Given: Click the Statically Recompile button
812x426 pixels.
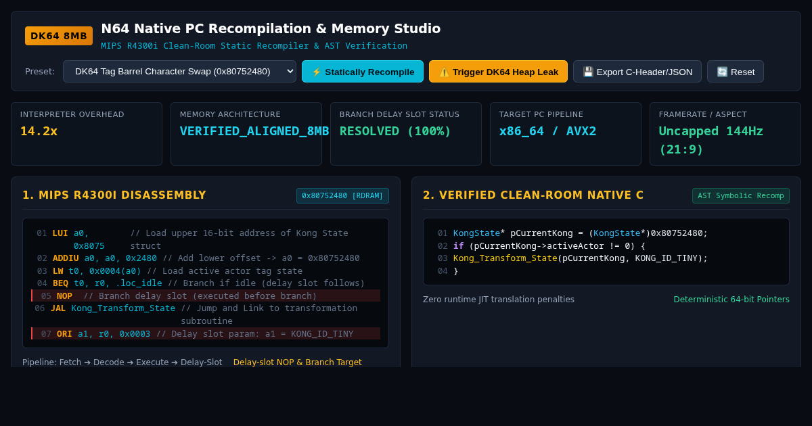Looking at the screenshot, I should click(363, 72).
